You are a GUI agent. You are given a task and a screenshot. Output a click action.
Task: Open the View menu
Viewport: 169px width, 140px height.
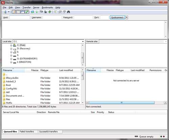coord(18,7)
